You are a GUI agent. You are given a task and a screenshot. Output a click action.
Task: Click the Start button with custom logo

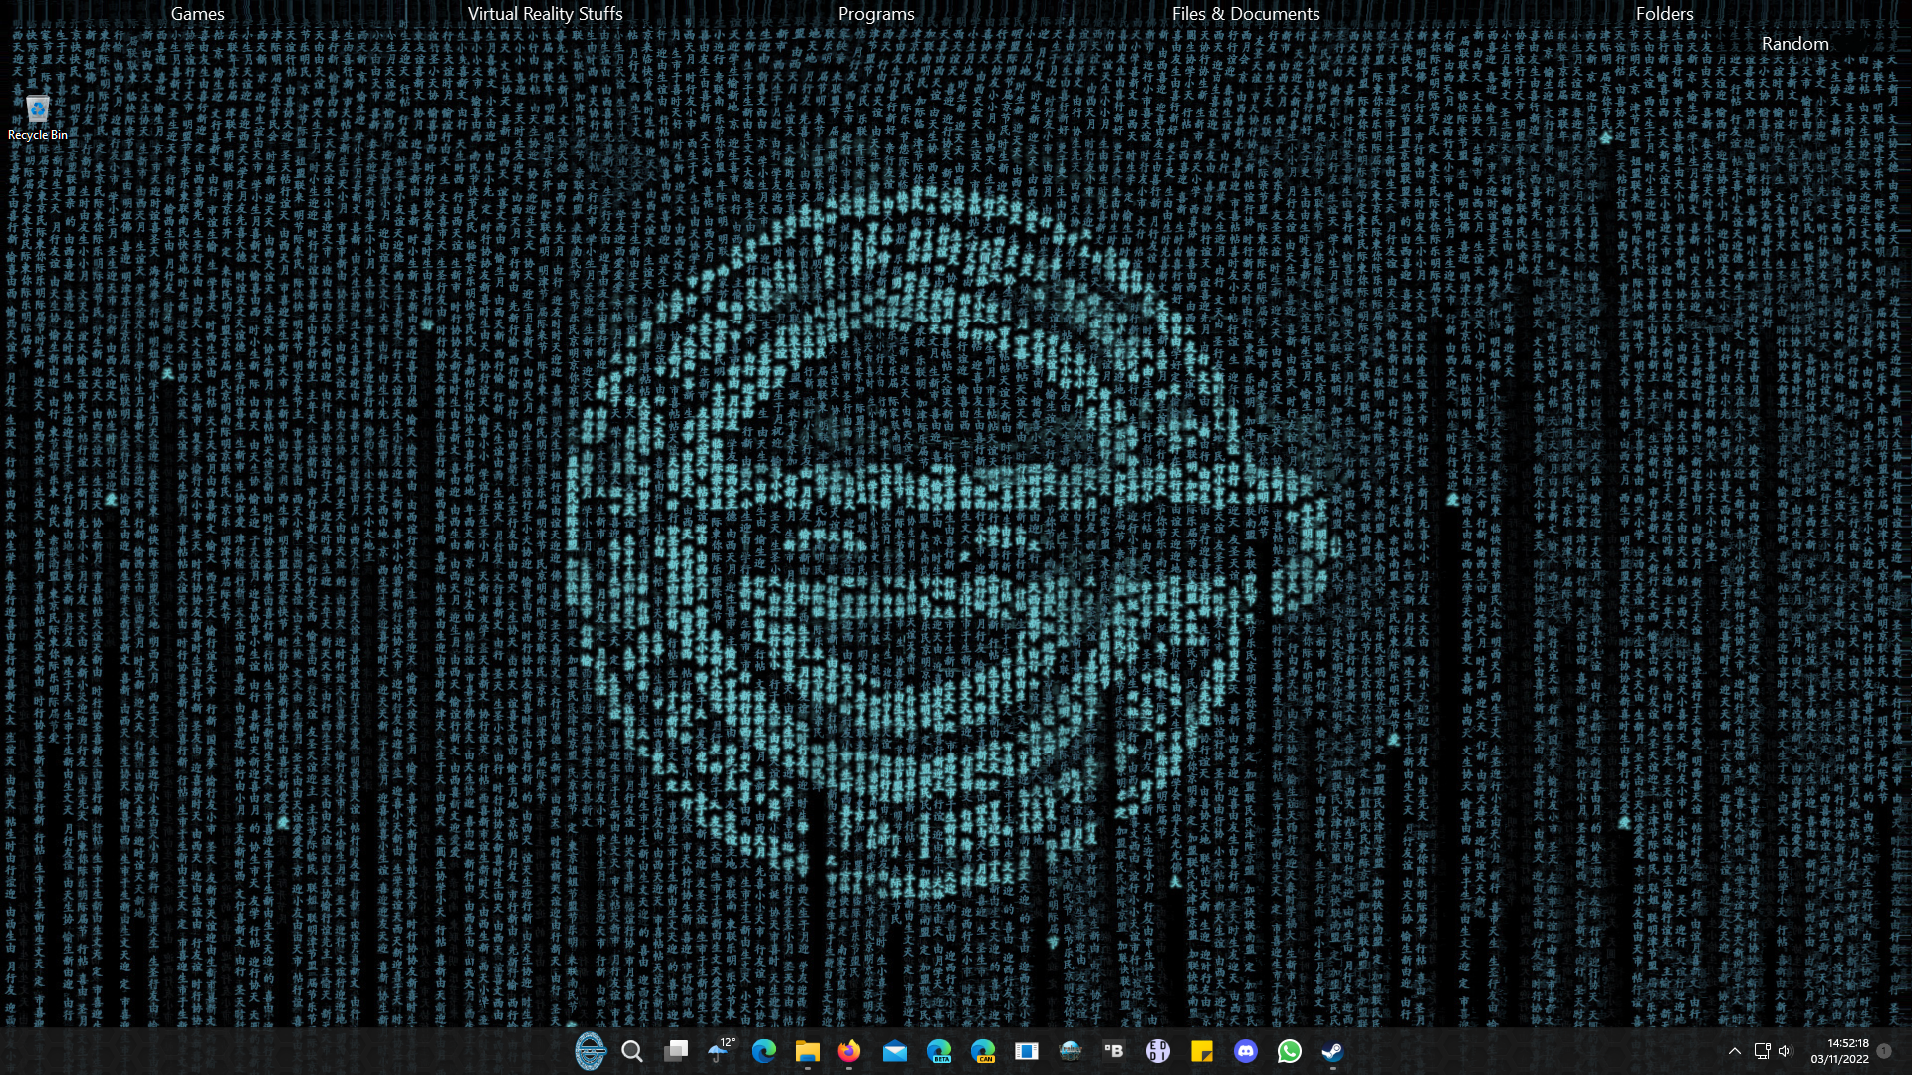tap(590, 1051)
